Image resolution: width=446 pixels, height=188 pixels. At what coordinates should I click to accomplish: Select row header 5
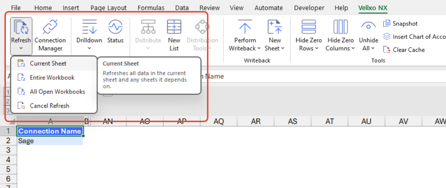[x=8, y=169]
